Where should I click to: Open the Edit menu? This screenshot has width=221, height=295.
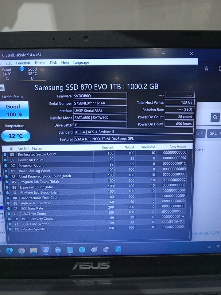(9, 63)
